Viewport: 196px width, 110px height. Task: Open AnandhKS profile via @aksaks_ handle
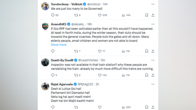78,24
